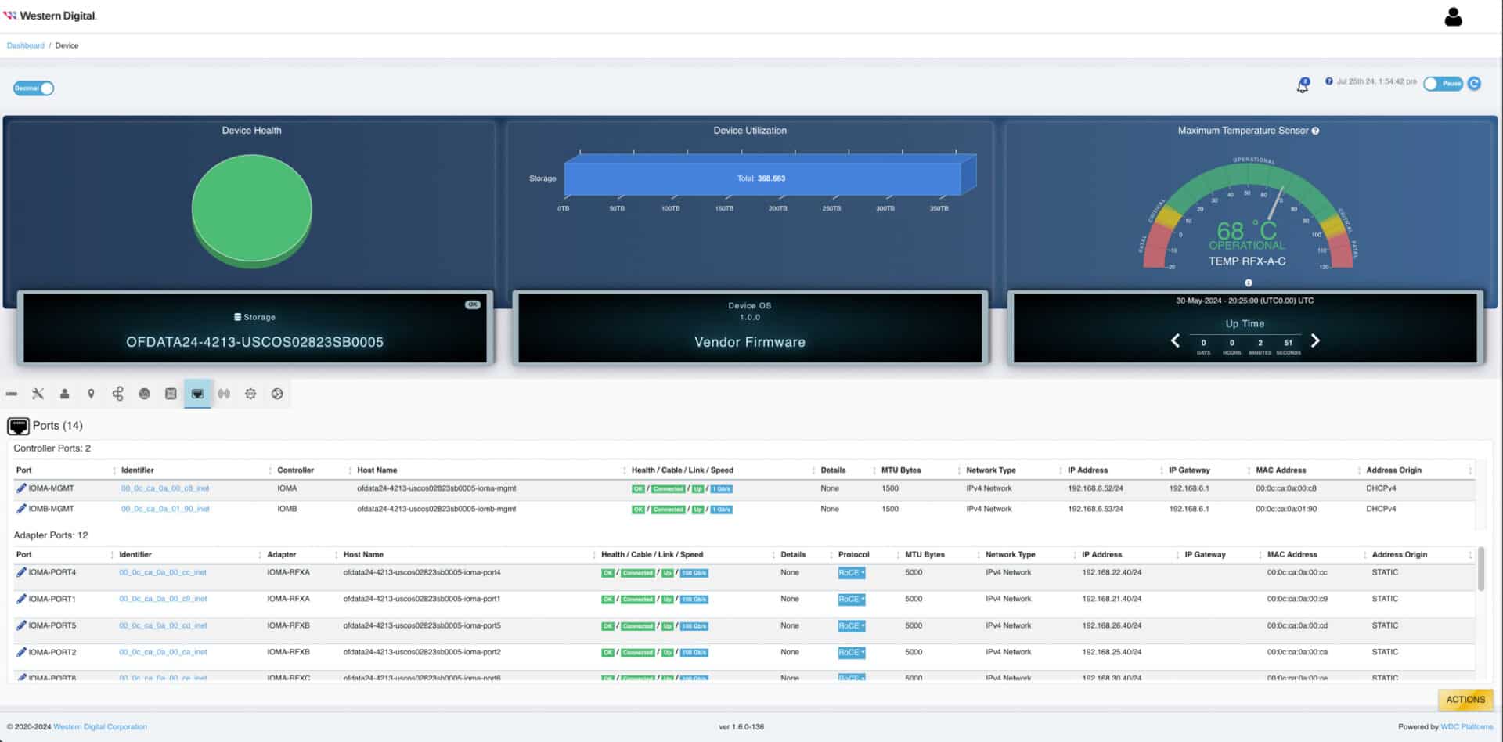The width and height of the screenshot is (1503, 742).
Task: Edit the IOMA-PORT5 port
Action: click(x=21, y=625)
